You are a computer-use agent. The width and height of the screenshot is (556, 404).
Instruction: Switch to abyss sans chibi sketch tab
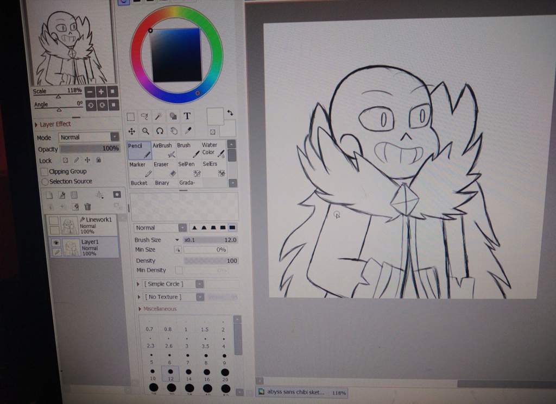tap(301, 392)
